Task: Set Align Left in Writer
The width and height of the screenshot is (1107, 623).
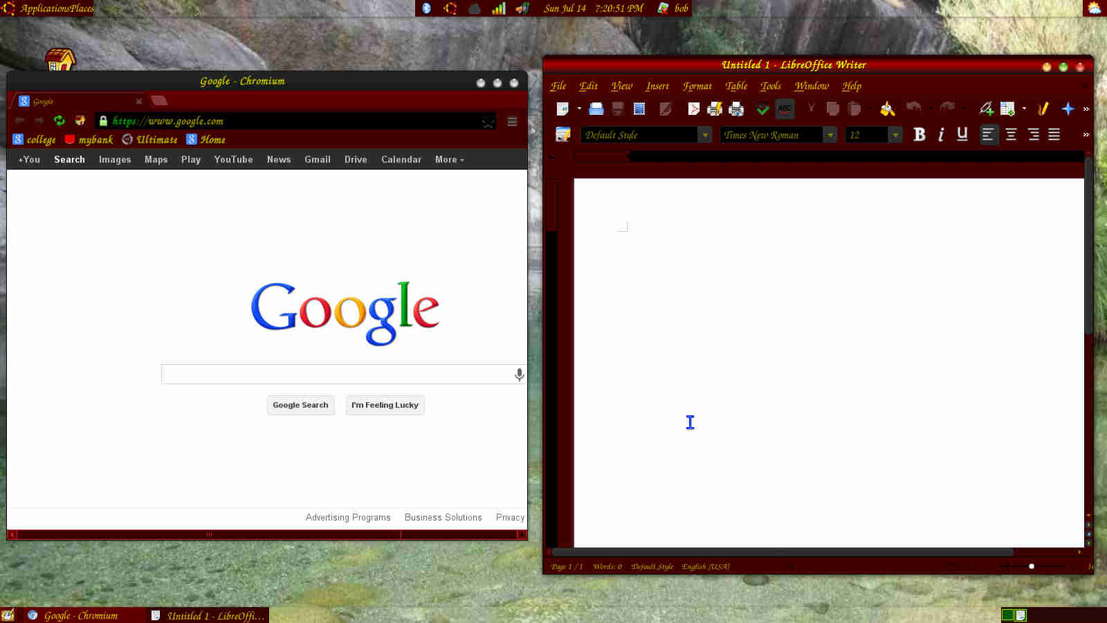Action: 989,134
